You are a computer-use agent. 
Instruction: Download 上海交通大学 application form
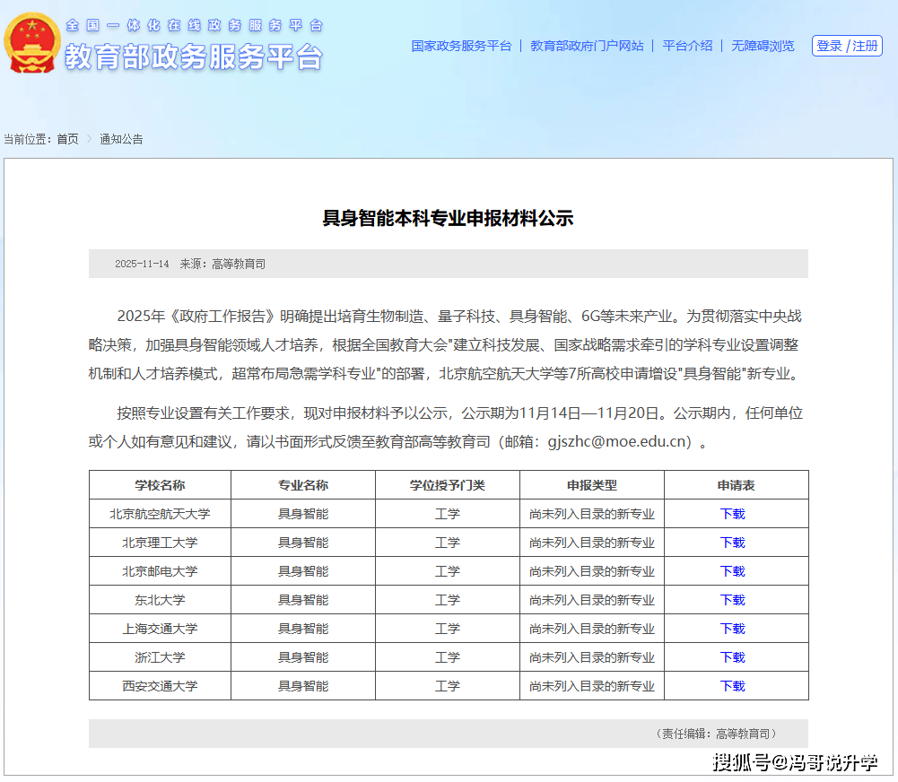click(x=732, y=629)
